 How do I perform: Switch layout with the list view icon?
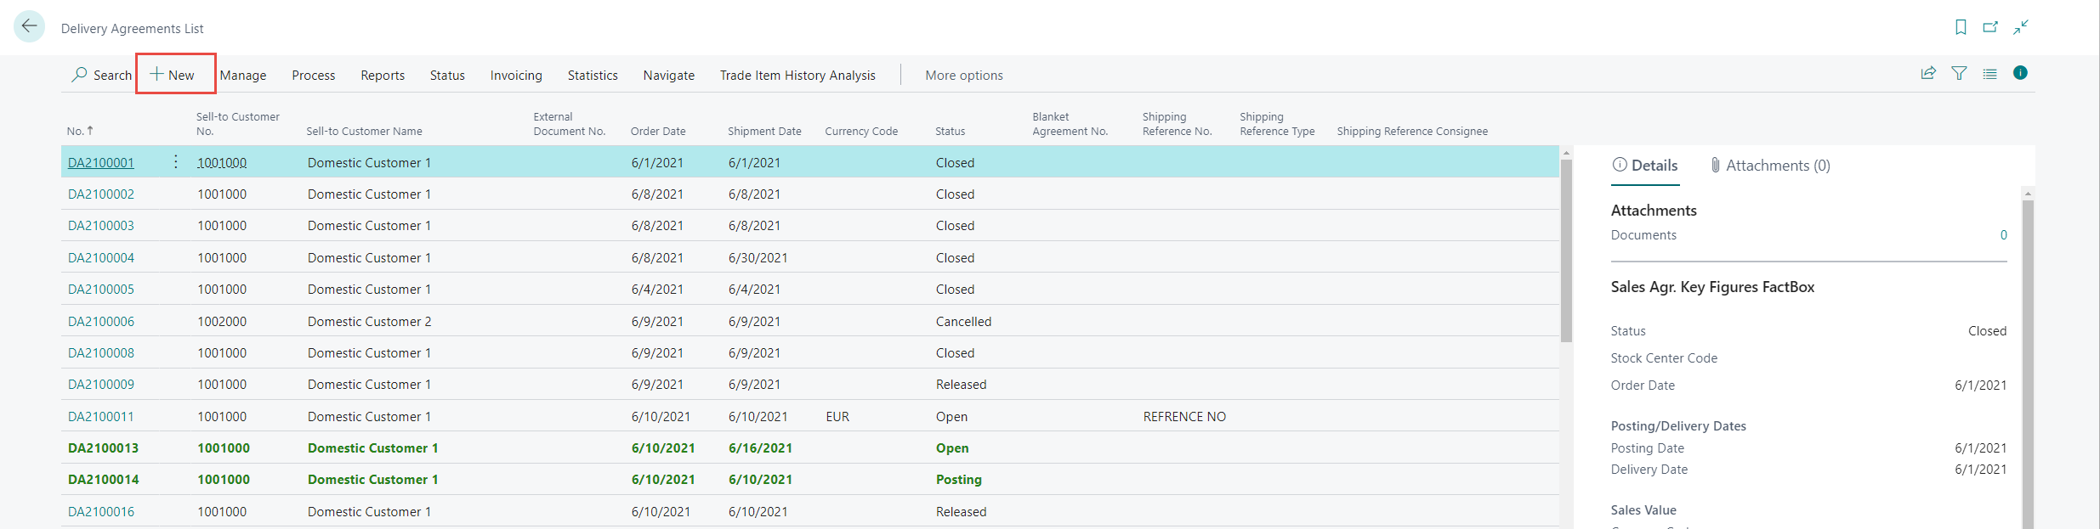tap(1989, 74)
